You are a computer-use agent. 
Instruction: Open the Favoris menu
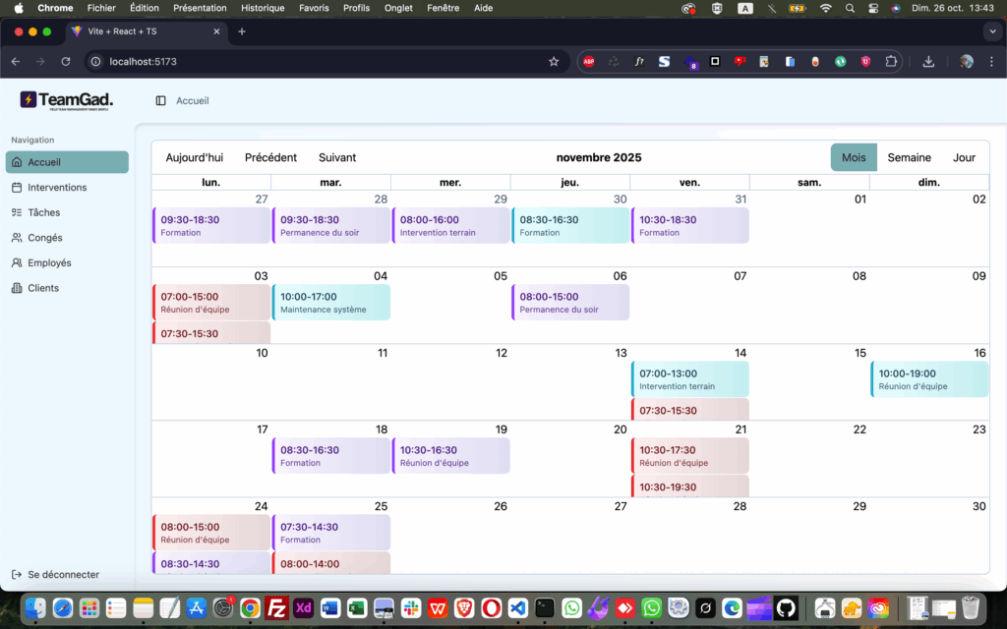[x=314, y=8]
